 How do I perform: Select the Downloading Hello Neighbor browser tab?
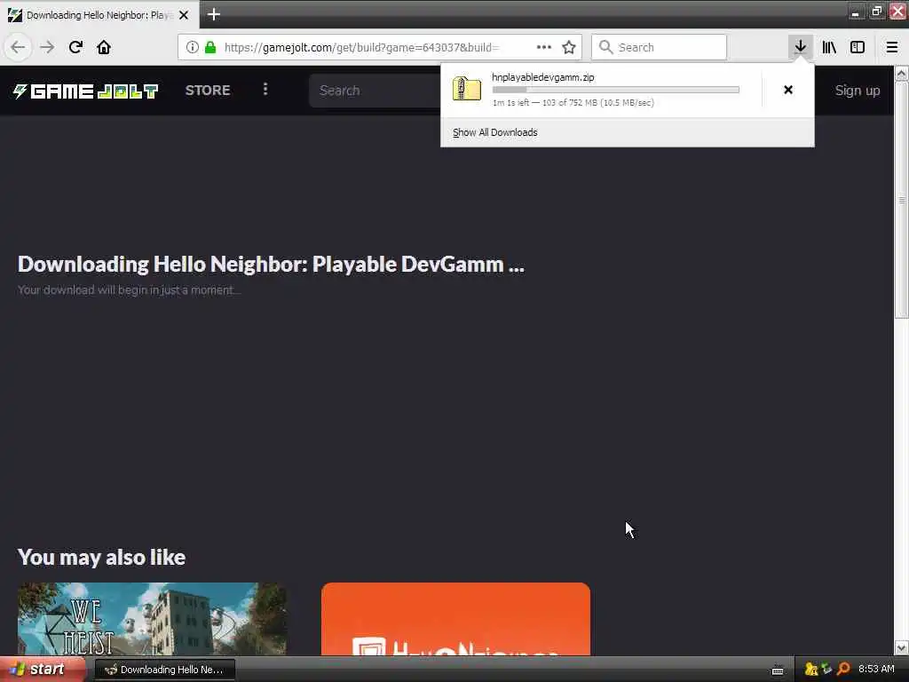(x=99, y=15)
